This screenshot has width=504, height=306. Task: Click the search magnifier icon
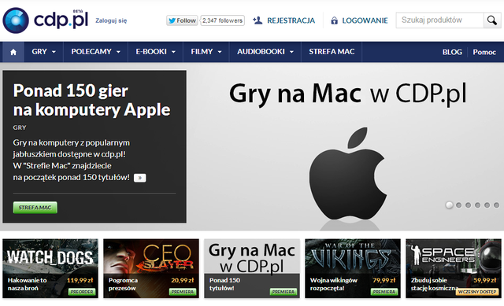click(491, 20)
